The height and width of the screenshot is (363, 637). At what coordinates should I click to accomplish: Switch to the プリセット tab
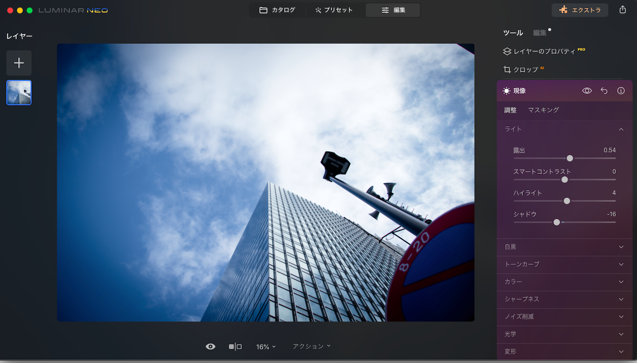[x=334, y=10]
